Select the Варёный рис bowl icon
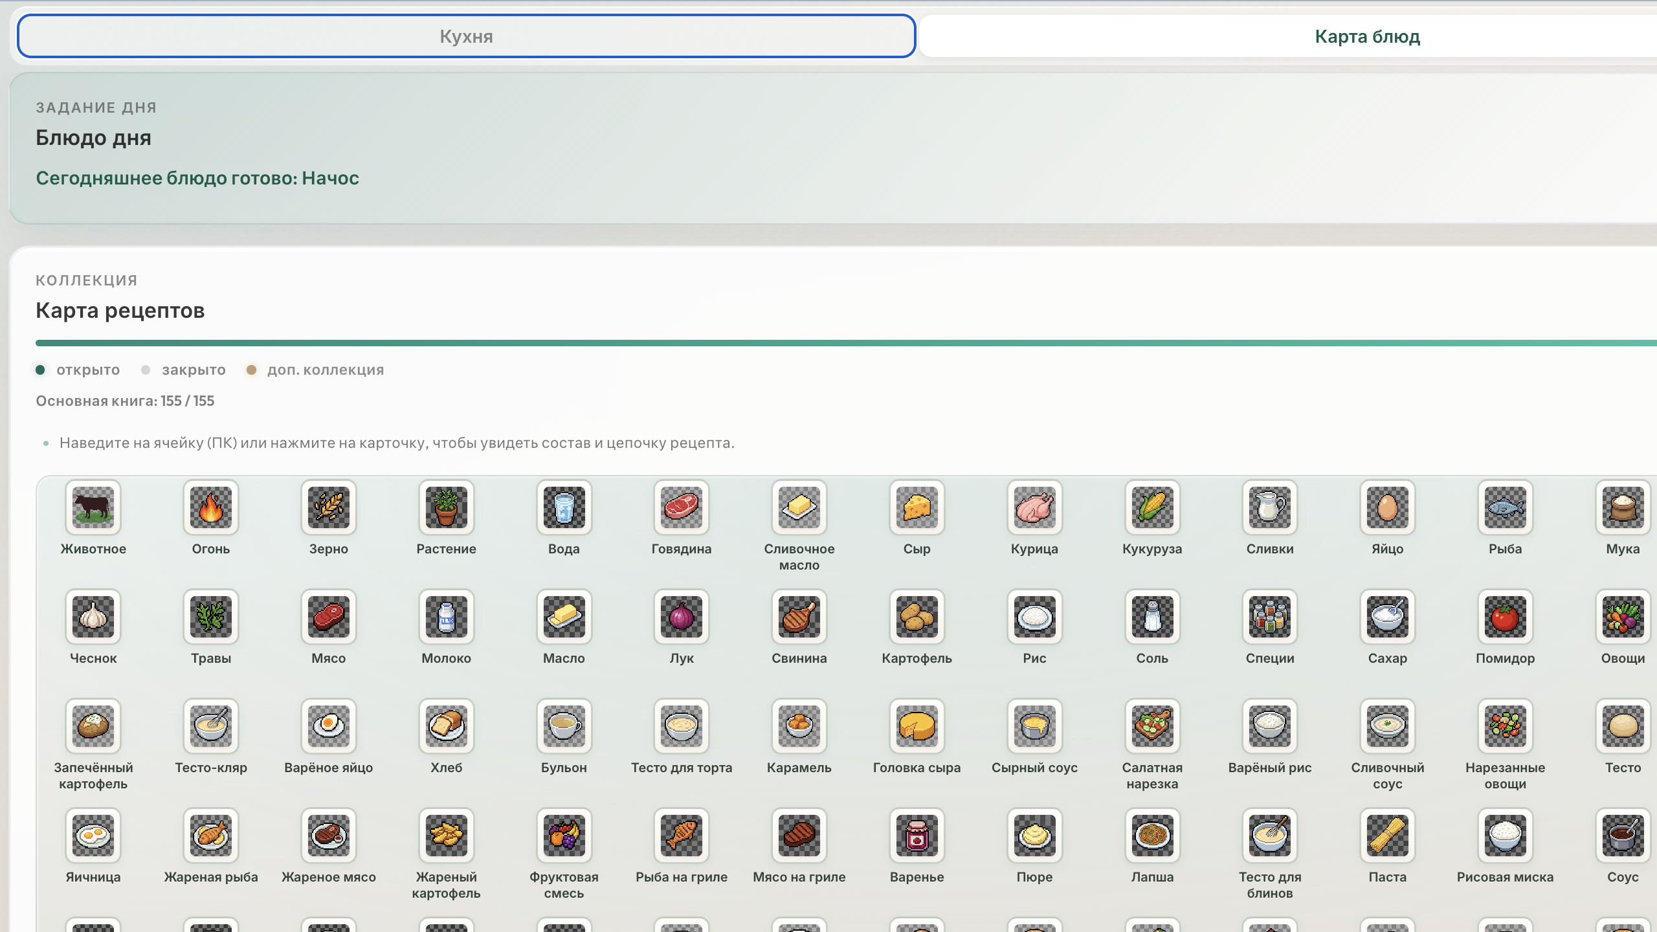The height and width of the screenshot is (932, 1657). click(1271, 726)
